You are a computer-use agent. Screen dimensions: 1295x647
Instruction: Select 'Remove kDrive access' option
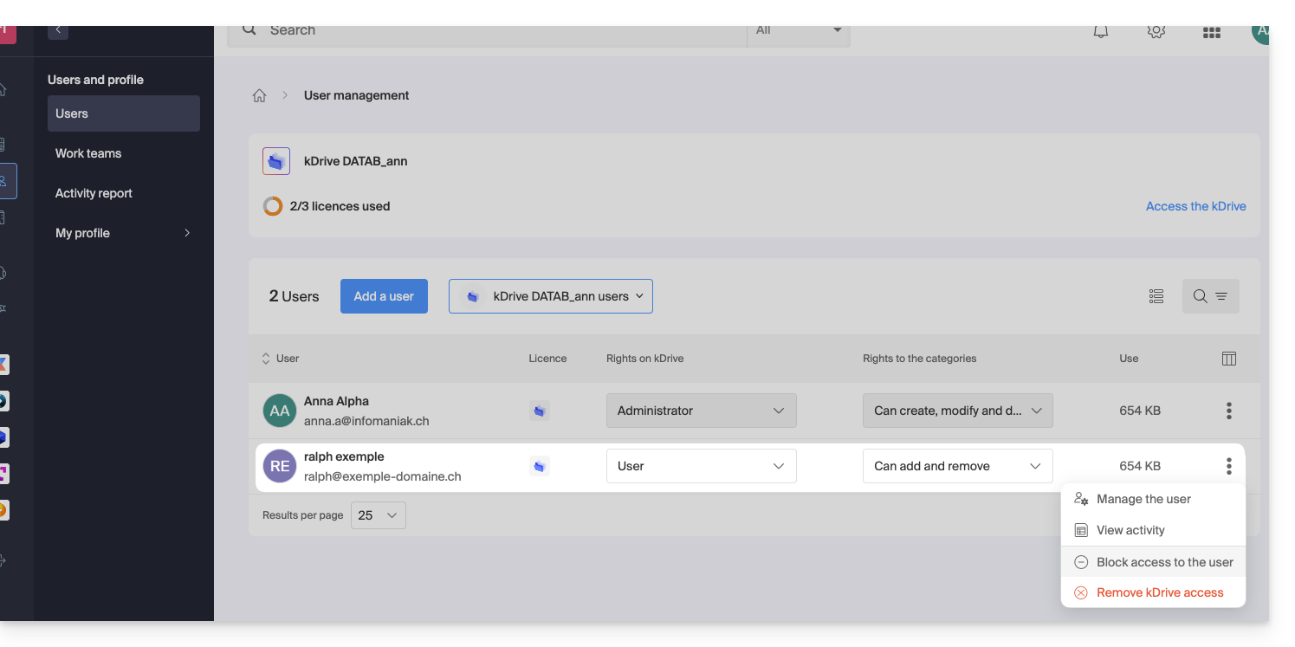(1159, 592)
